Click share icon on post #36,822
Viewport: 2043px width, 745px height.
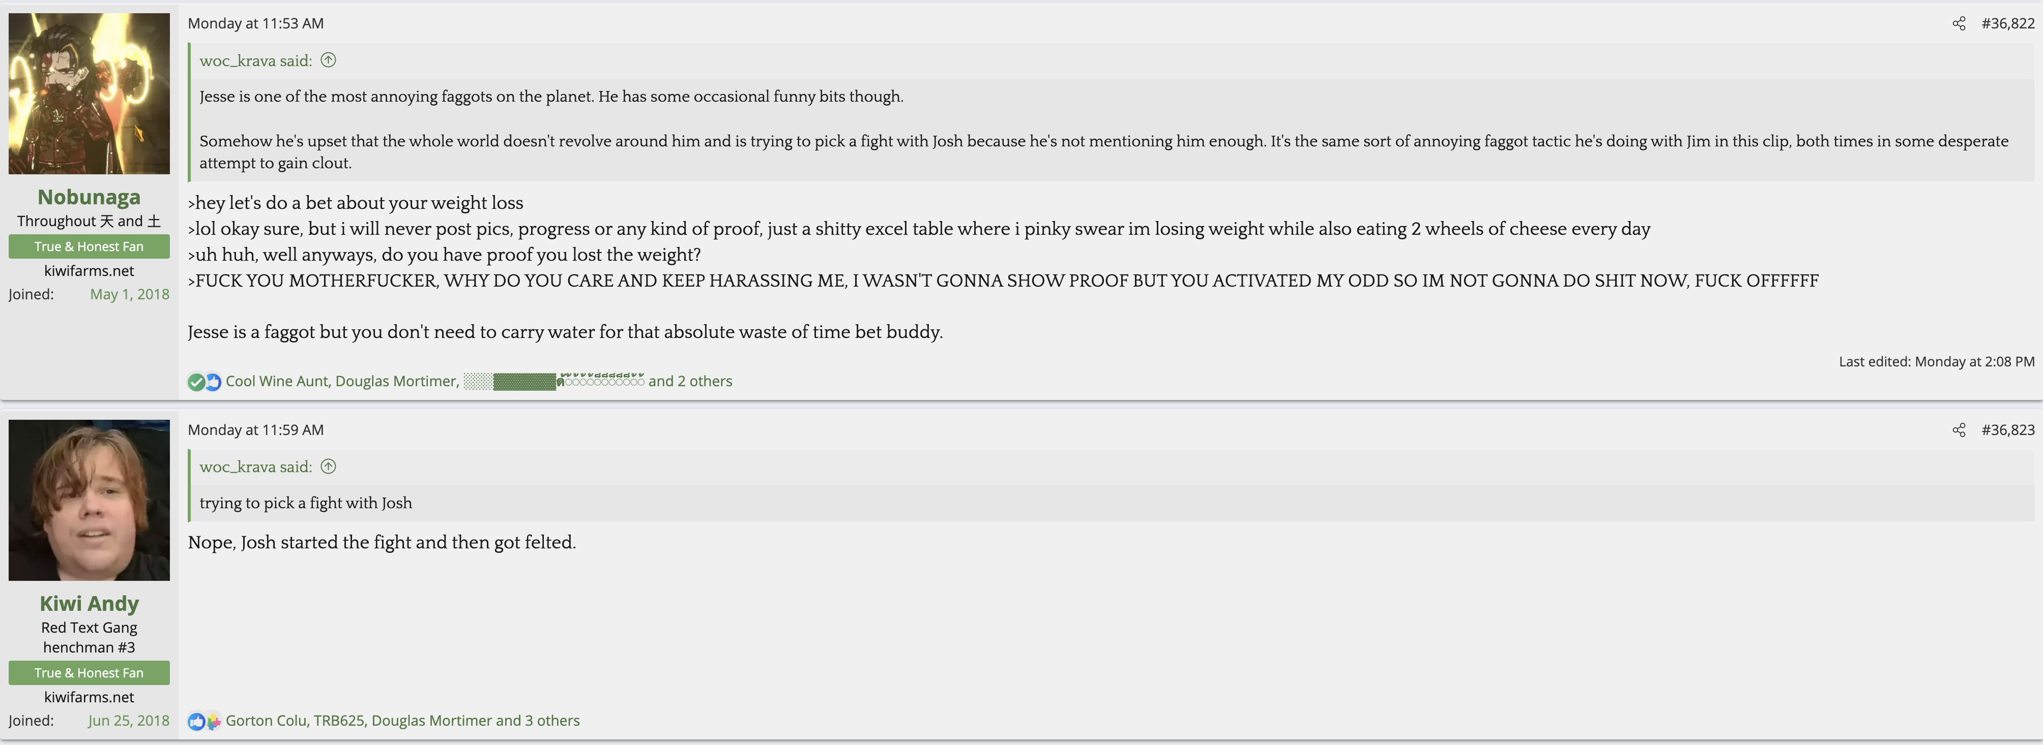tap(1958, 24)
